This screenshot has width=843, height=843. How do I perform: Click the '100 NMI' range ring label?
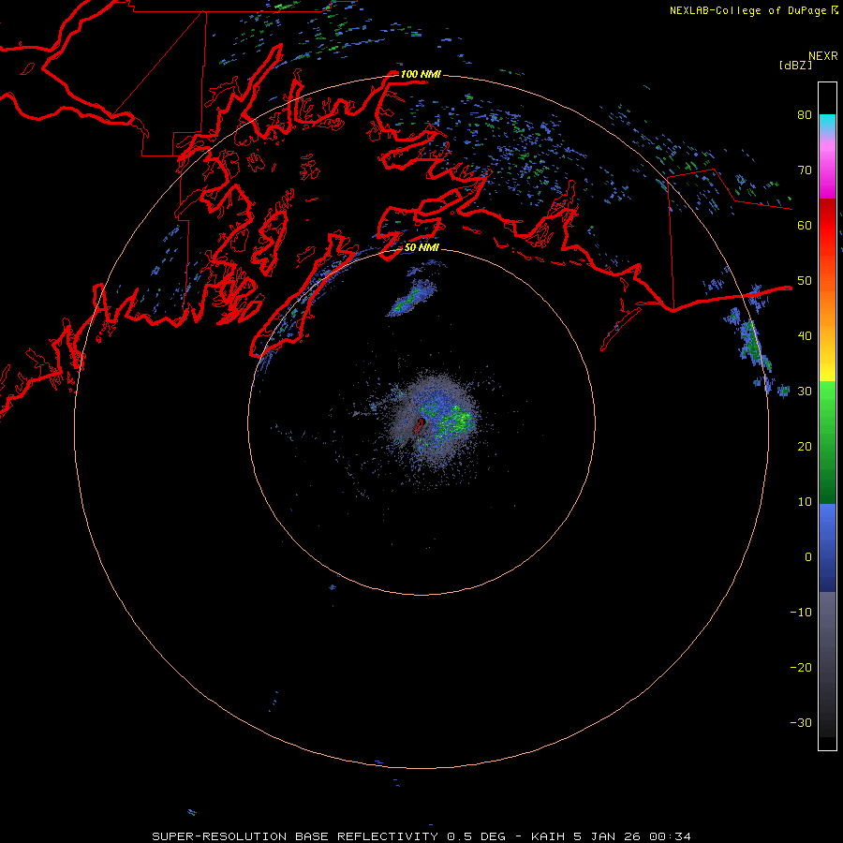421,74
